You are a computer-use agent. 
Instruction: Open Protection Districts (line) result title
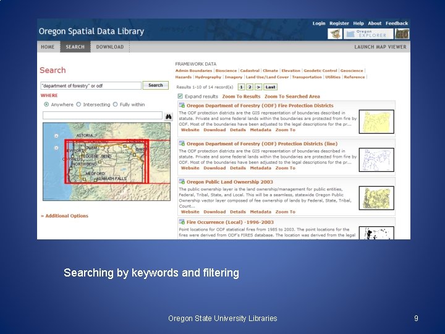point(262,143)
